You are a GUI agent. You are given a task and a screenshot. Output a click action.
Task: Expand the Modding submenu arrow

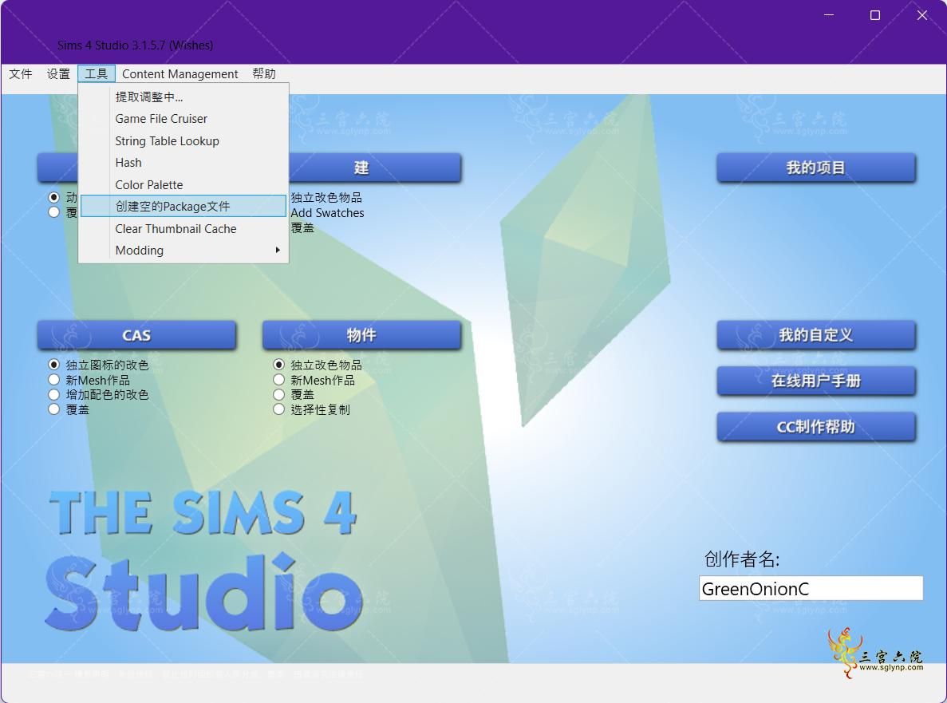tap(278, 250)
